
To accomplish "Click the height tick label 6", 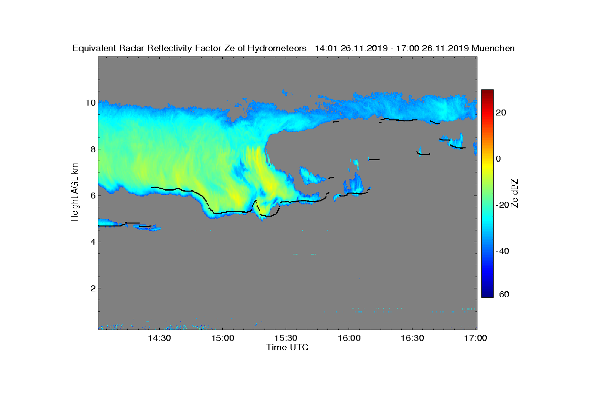I will pos(92,195).
